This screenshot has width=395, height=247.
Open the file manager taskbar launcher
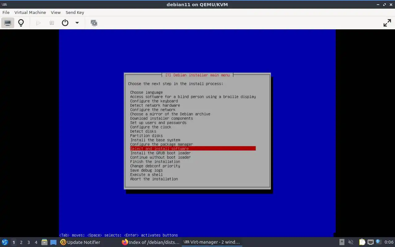point(44,242)
